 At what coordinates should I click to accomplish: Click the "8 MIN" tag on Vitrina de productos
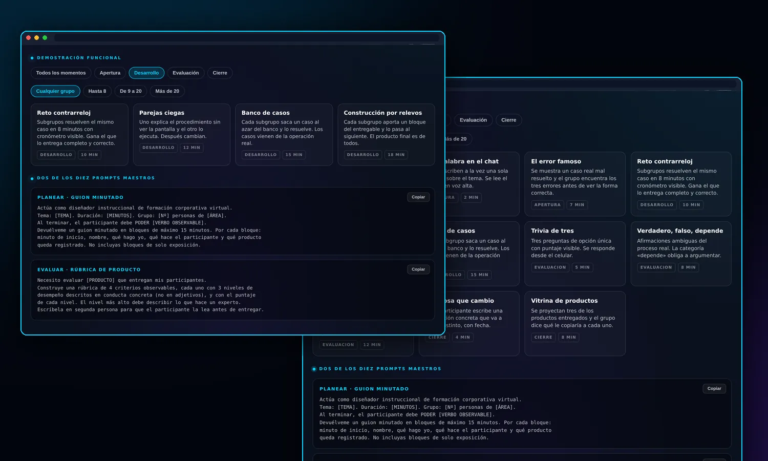(x=568, y=338)
